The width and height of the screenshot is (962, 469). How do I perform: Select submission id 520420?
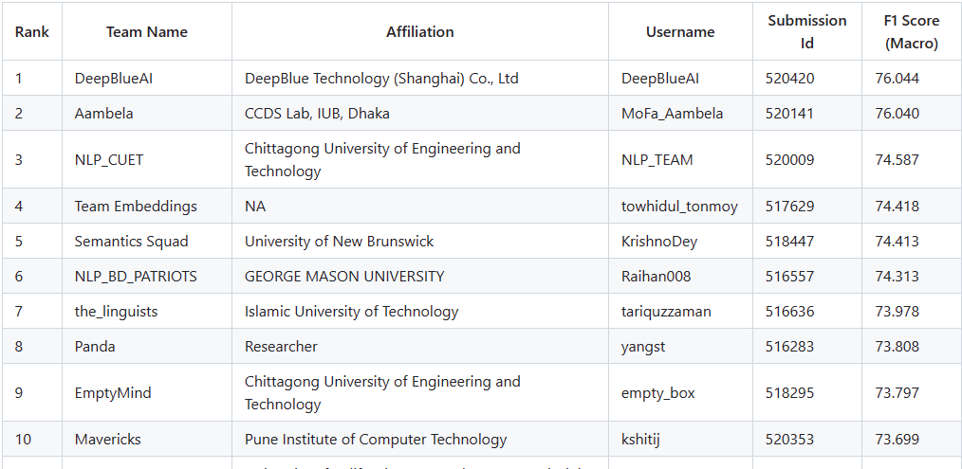pyautogui.click(x=789, y=79)
